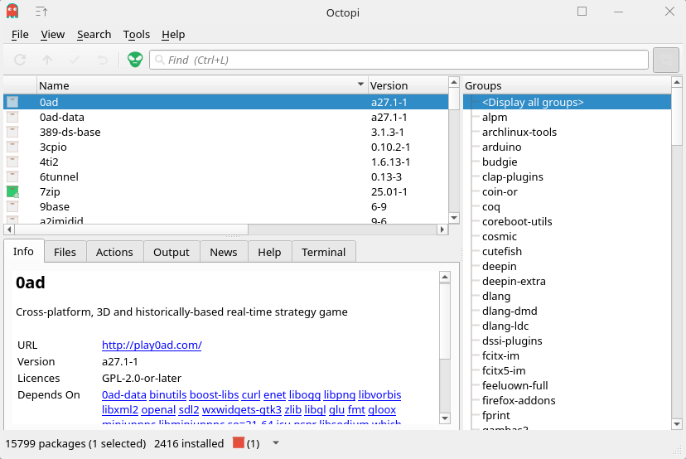Screen dimensions: 686x459
Task: Click the Octopi red ghost app icon
Action: tap(12, 12)
